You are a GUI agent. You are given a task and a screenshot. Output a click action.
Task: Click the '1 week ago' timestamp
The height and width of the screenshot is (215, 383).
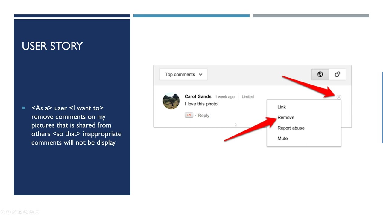pos(225,97)
